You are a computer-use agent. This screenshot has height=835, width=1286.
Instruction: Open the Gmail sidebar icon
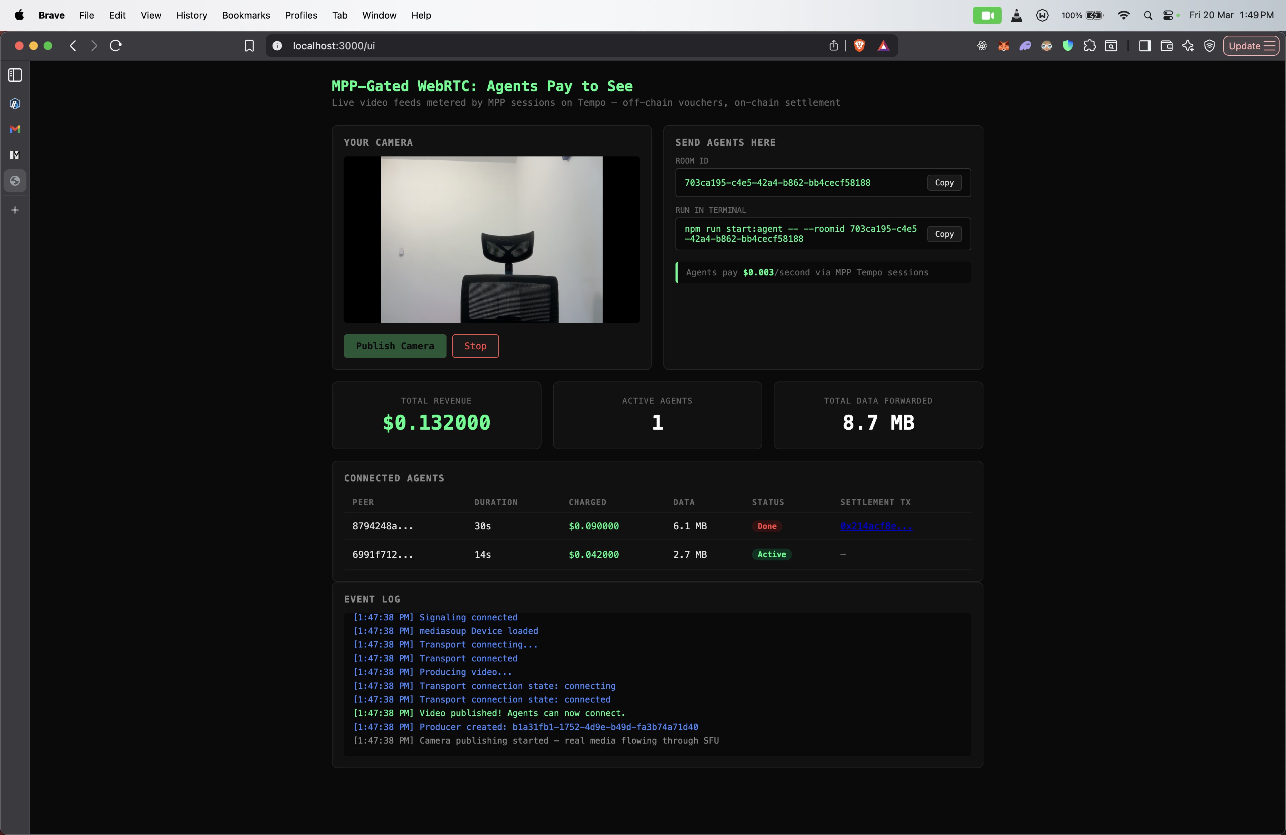click(15, 129)
